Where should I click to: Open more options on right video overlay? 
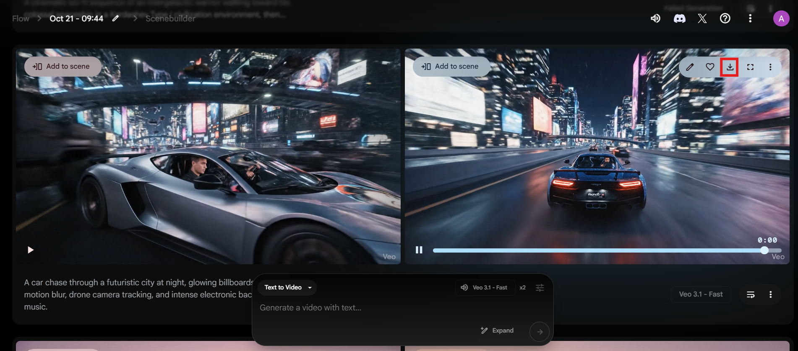[x=770, y=67]
